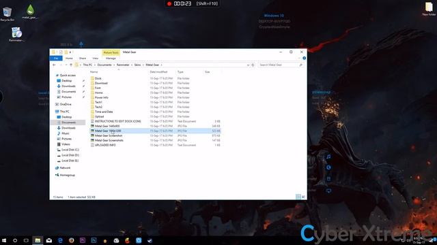Go up one folder level
Image resolution: width=437 pixels, height=245 pixels.
71,65
